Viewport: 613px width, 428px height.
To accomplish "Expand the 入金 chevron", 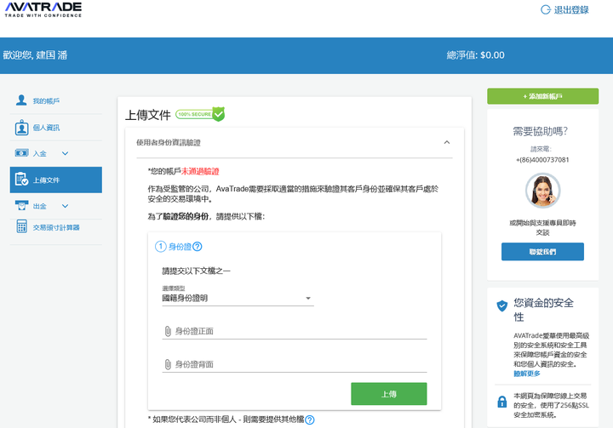I will [66, 154].
